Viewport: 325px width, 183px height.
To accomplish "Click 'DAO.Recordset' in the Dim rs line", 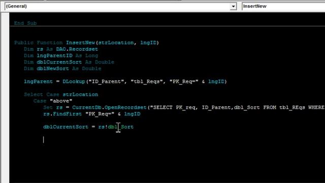I will [x=77, y=49].
